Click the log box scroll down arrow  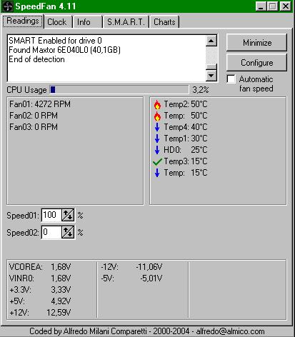(x=211, y=76)
